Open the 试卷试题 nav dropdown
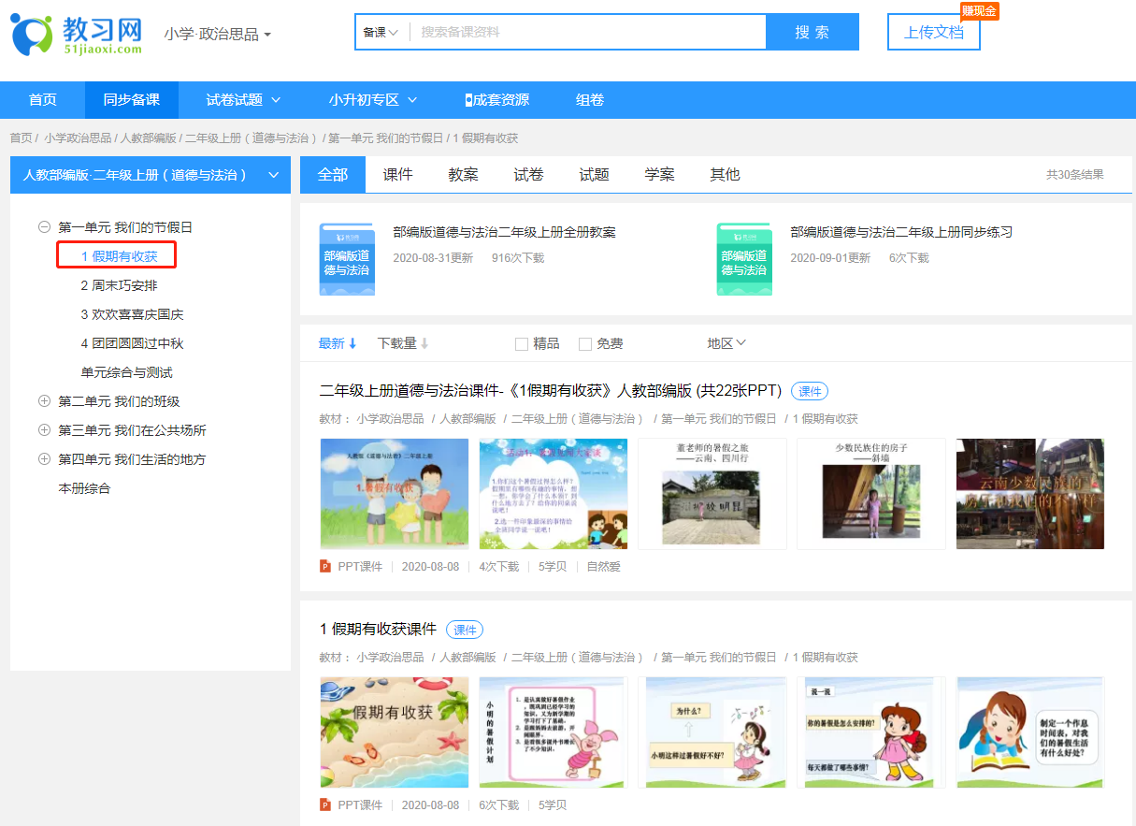Image resolution: width=1136 pixels, height=826 pixels. click(243, 99)
